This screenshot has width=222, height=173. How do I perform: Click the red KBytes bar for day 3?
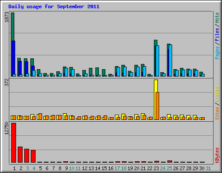(x=26, y=156)
